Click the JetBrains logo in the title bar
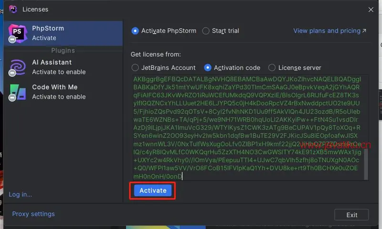Viewport: 382px width, 229px height. pos(13,9)
